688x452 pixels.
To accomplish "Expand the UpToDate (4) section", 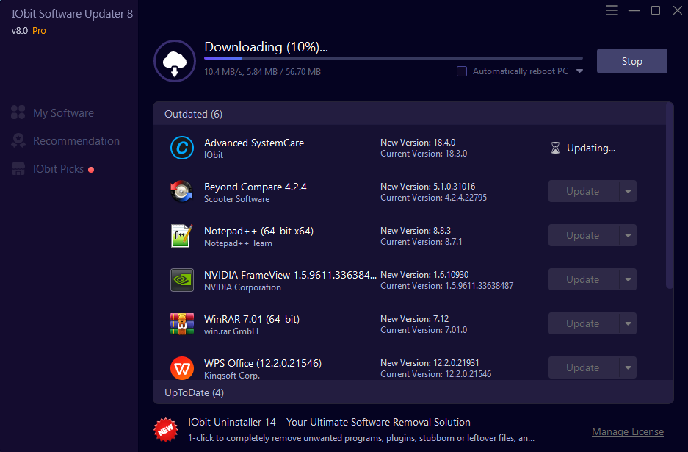I will [x=413, y=392].
